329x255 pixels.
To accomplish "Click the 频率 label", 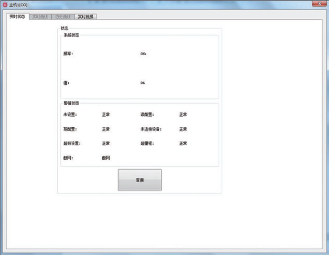I will [x=68, y=54].
